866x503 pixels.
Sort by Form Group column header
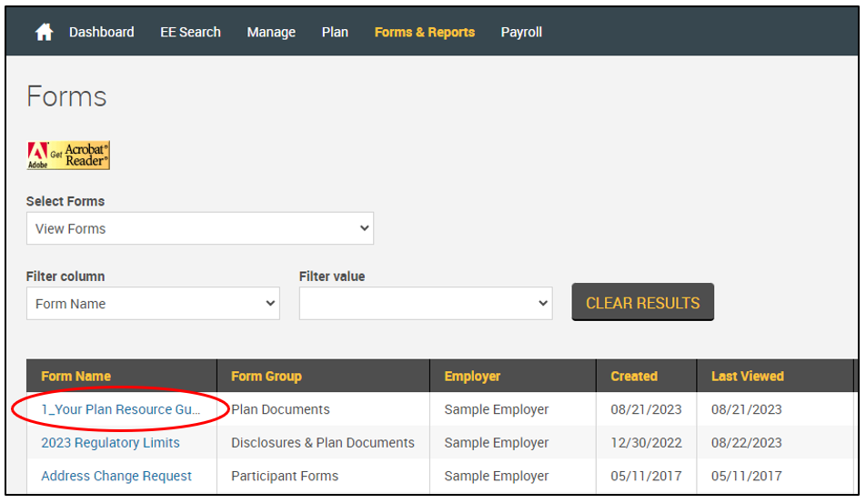(266, 376)
